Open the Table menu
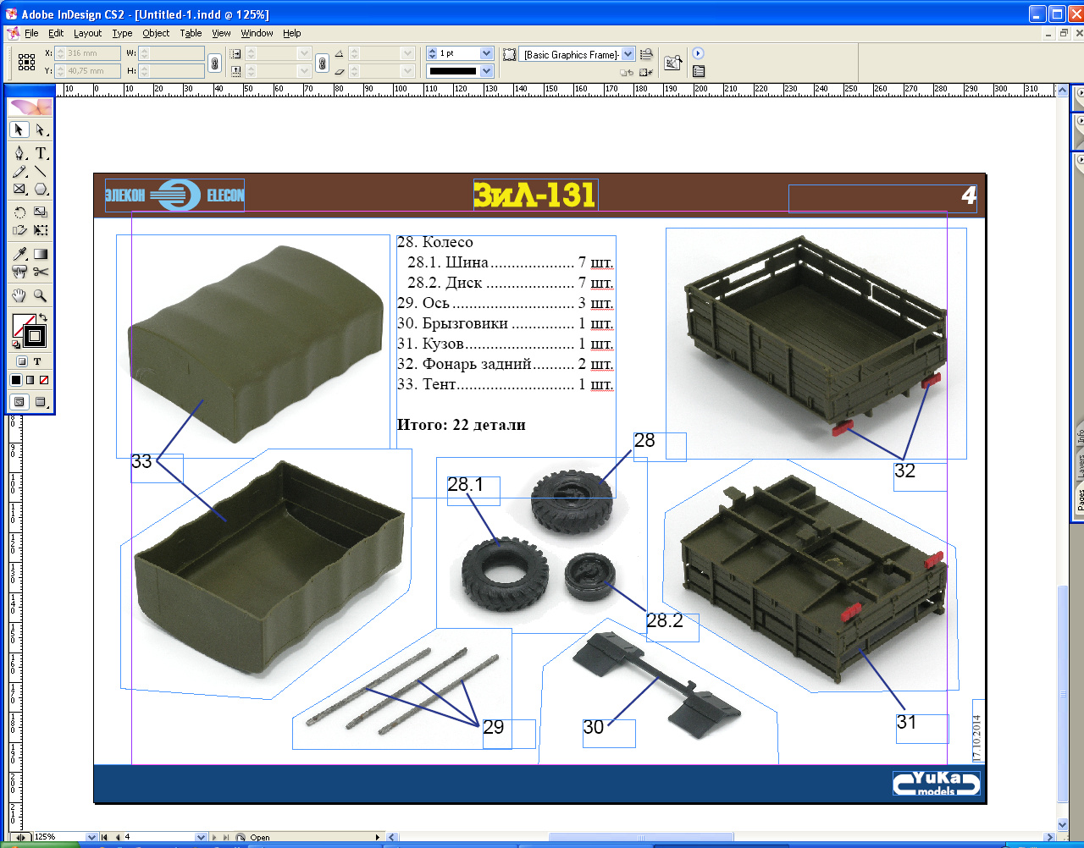 coord(191,33)
